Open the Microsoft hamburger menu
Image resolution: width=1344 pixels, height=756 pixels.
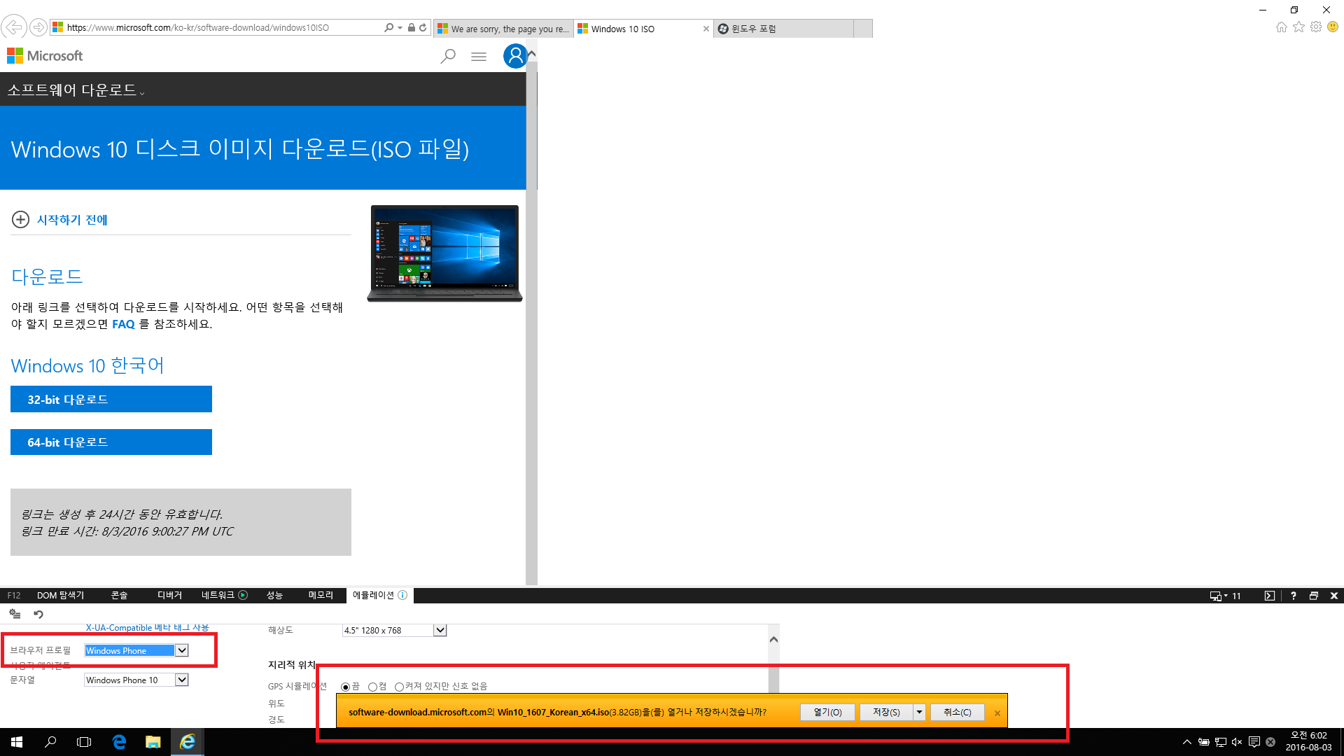click(479, 57)
